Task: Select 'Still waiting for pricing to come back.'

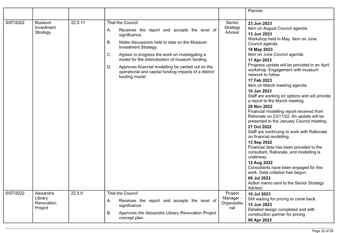Action: pos(282,199)
